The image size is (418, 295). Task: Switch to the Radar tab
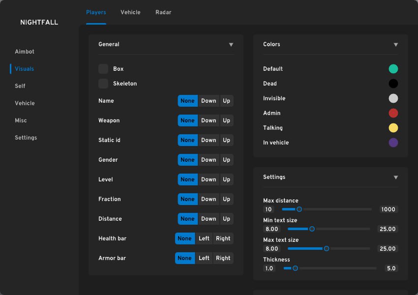pos(163,12)
